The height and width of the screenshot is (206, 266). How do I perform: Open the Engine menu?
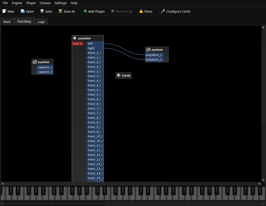coord(17,3)
